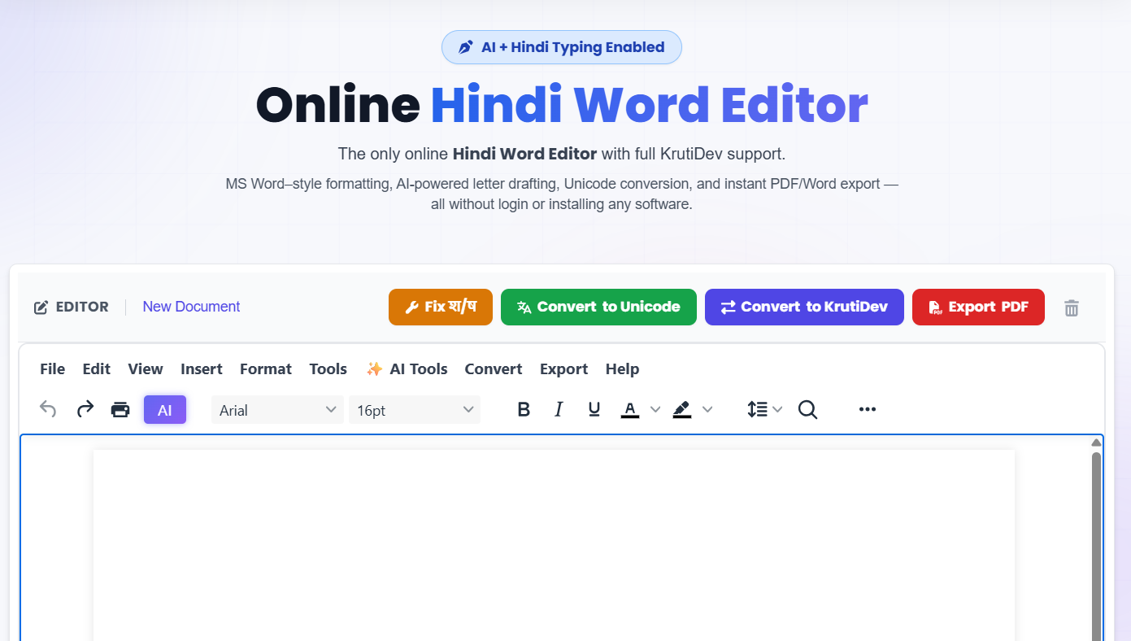Viewport: 1131px width, 641px height.
Task: Open the Arial font family dropdown
Action: (277, 410)
